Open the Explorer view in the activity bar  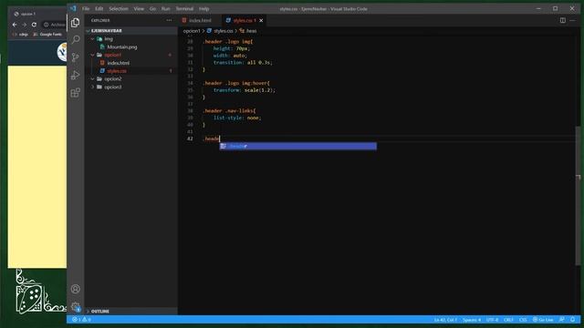tap(75, 23)
